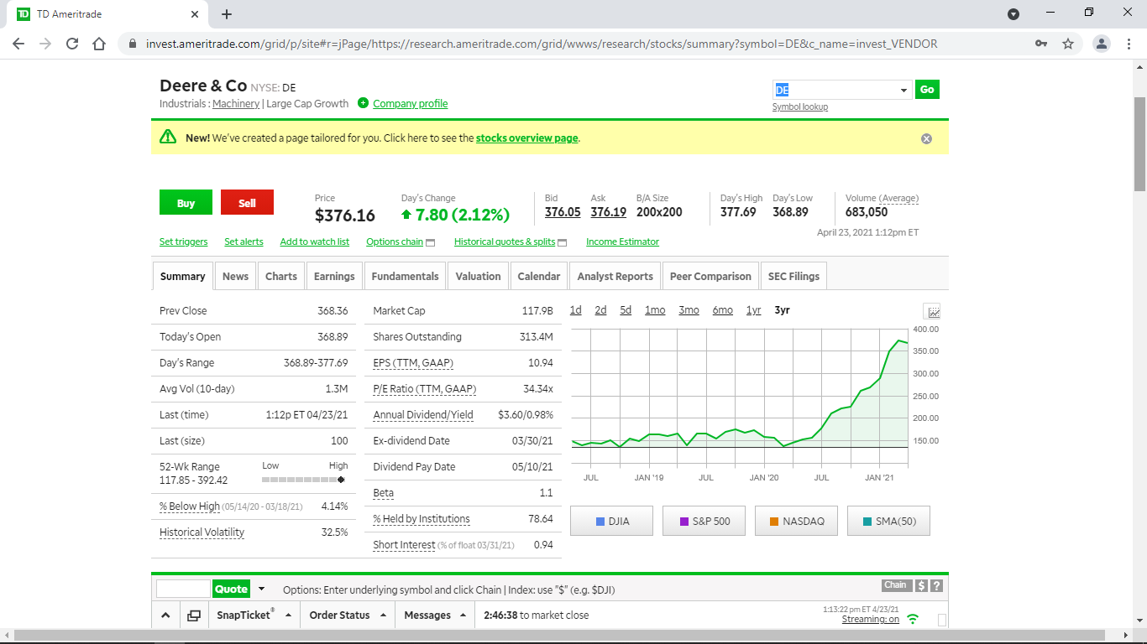Click the green streaming wifi icon

click(913, 619)
